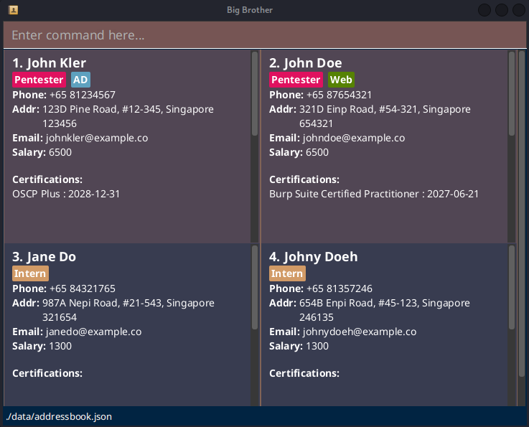Click John Kler's Pentester tag
The width and height of the screenshot is (529, 427).
pos(39,80)
